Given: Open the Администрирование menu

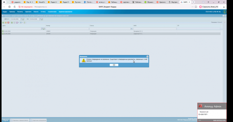Looking at the screenshot, I should tap(66, 12).
